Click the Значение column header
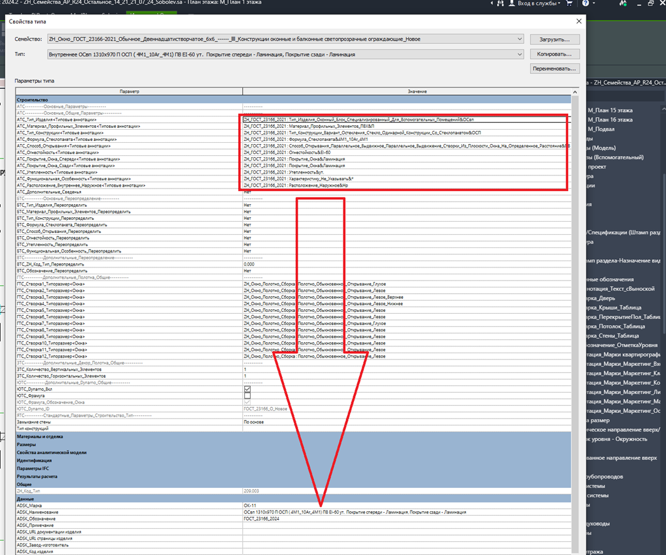 [407, 91]
